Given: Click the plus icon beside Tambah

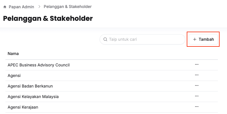Looking at the screenshot, I should (195, 39).
